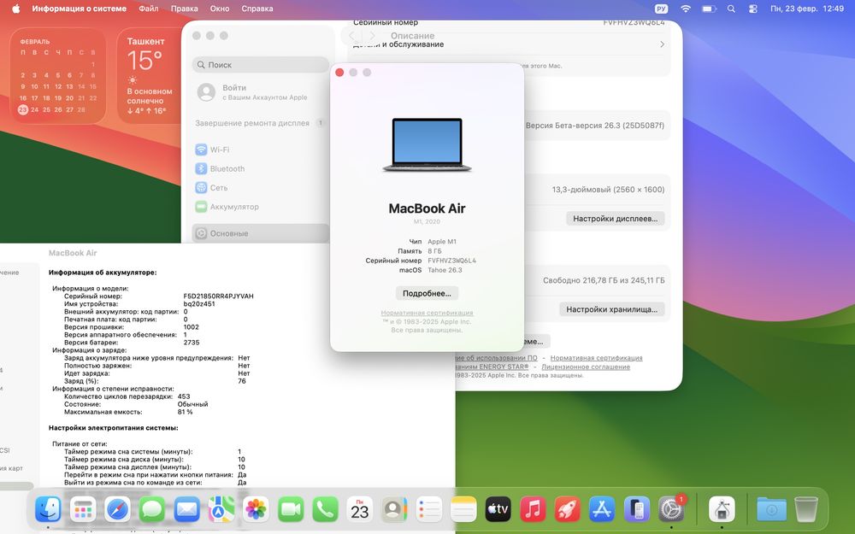Open the red rocket app in Dock

[x=567, y=509]
